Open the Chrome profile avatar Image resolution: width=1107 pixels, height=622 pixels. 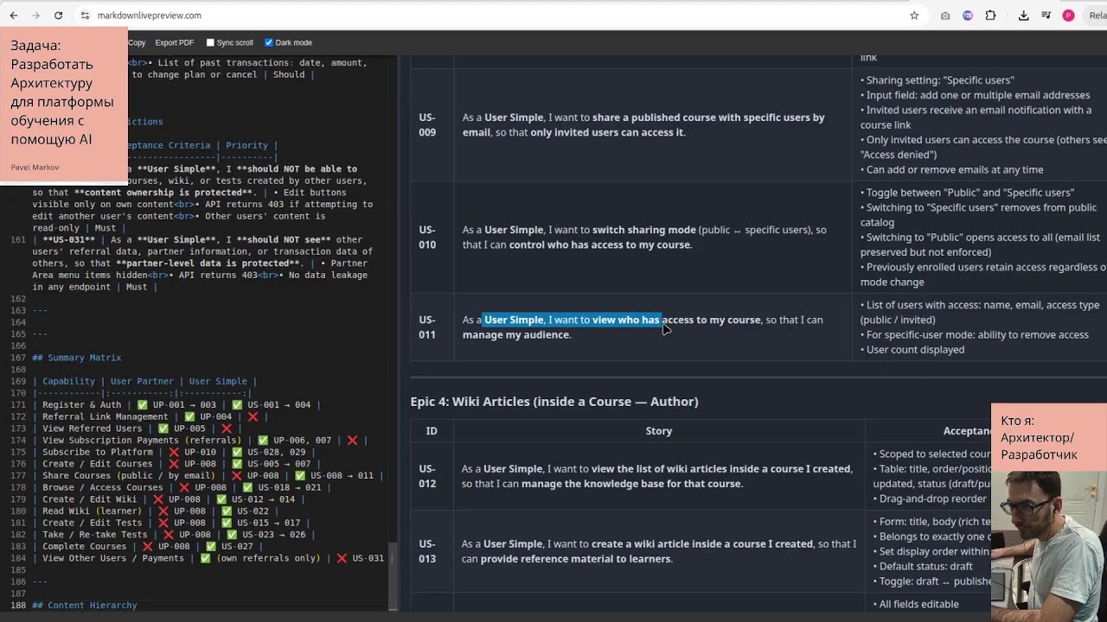coord(1069,16)
